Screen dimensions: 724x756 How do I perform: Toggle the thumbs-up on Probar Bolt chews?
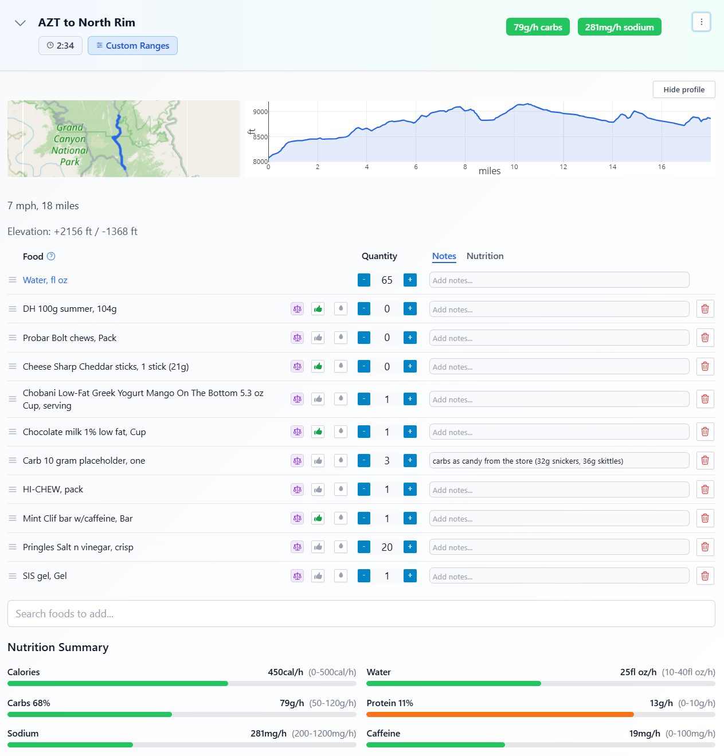click(x=318, y=338)
